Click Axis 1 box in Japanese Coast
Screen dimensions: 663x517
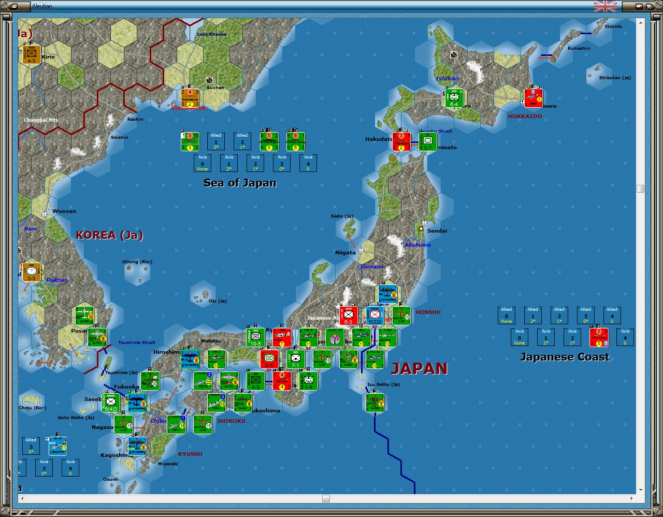click(x=546, y=337)
